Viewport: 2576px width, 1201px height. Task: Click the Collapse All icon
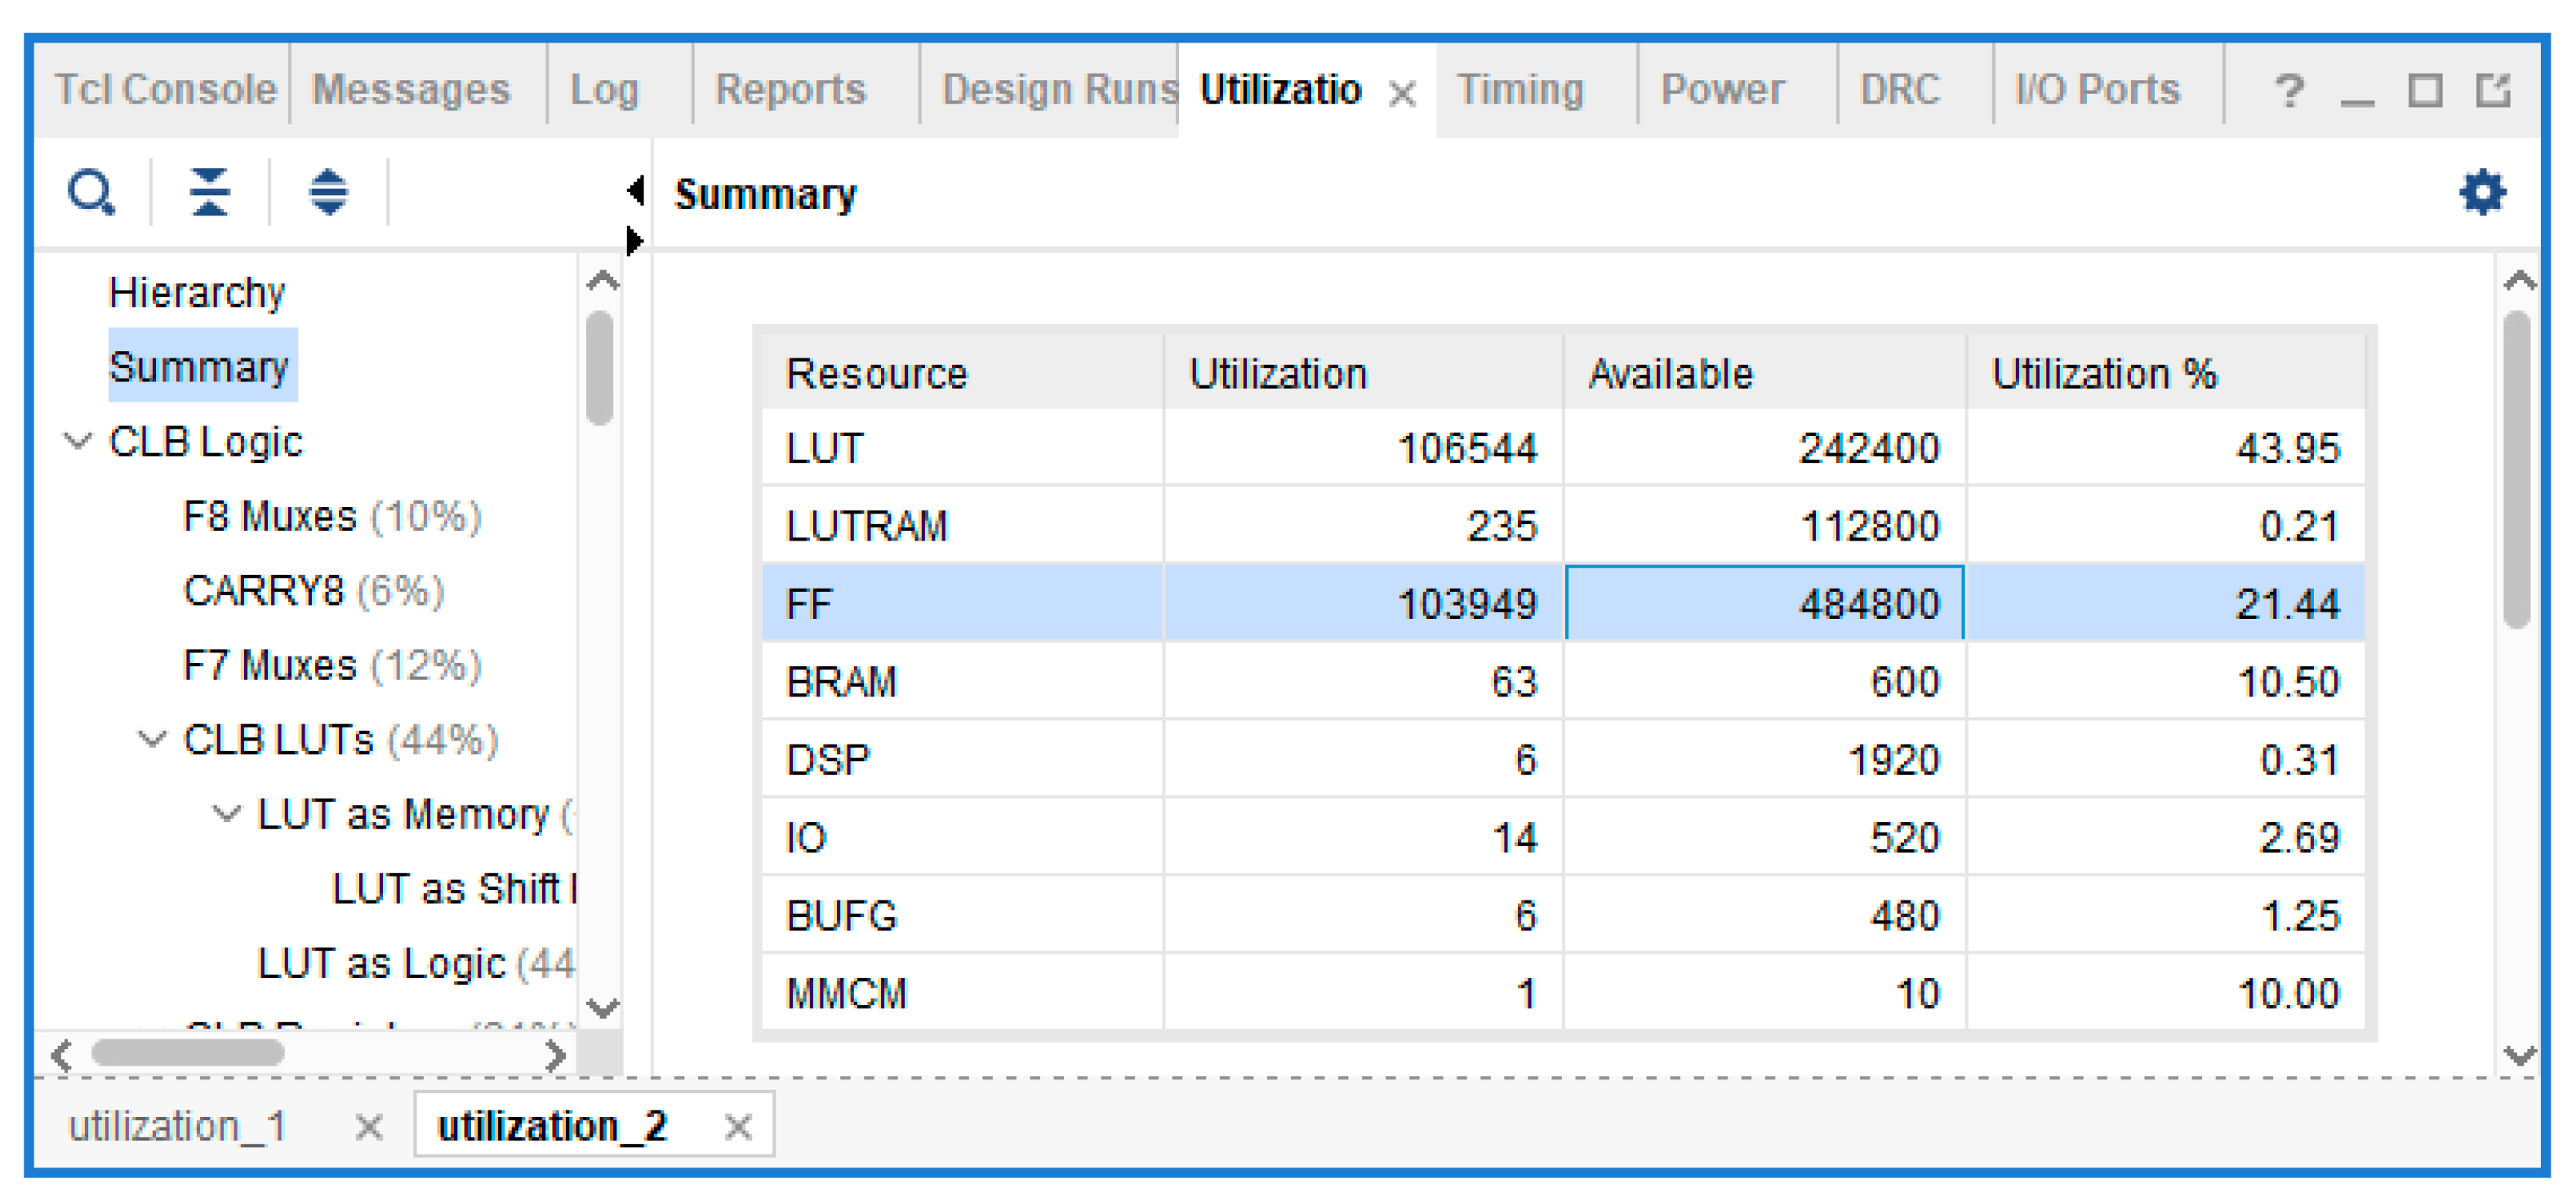210,192
